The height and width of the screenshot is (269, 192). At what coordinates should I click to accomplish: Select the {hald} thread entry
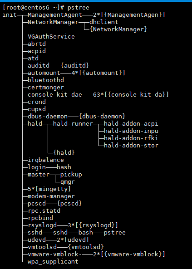[x=64, y=153]
